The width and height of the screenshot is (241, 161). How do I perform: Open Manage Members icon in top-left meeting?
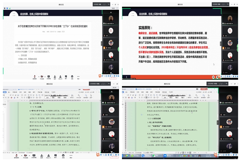tap(61, 76)
